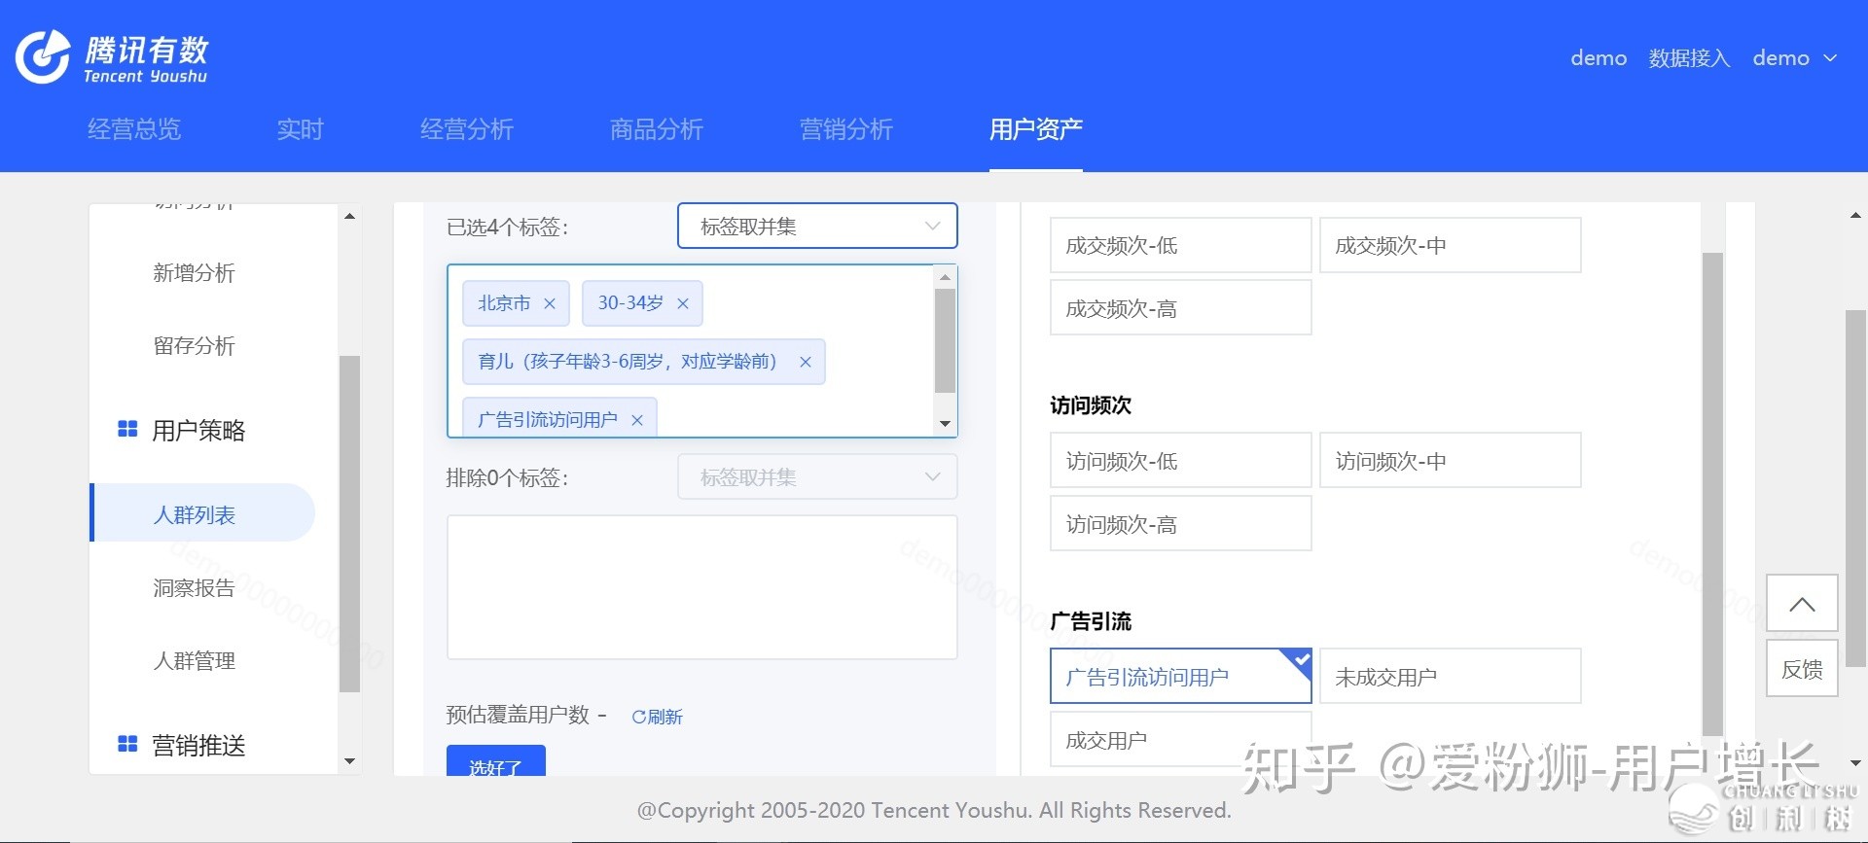Select the 访问频次-高 tag option
Viewport: 1868px width, 843px height.
1180,524
